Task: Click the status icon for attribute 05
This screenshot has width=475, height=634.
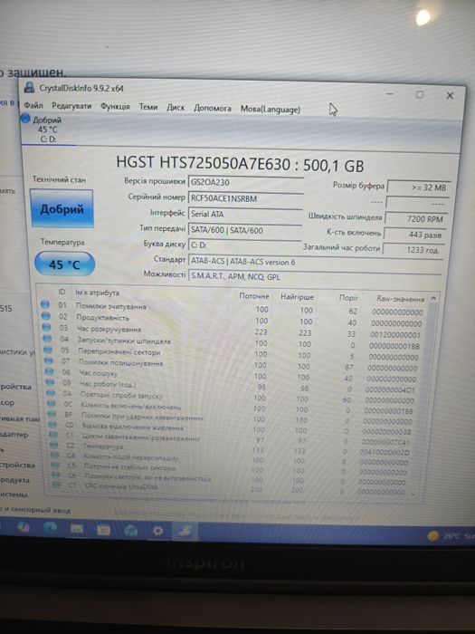Action: pos(48,350)
